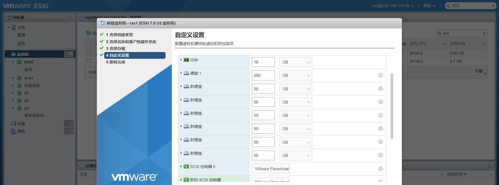Click the 网络 globe icon
Screen dimensions: 499x185
click(13, 131)
